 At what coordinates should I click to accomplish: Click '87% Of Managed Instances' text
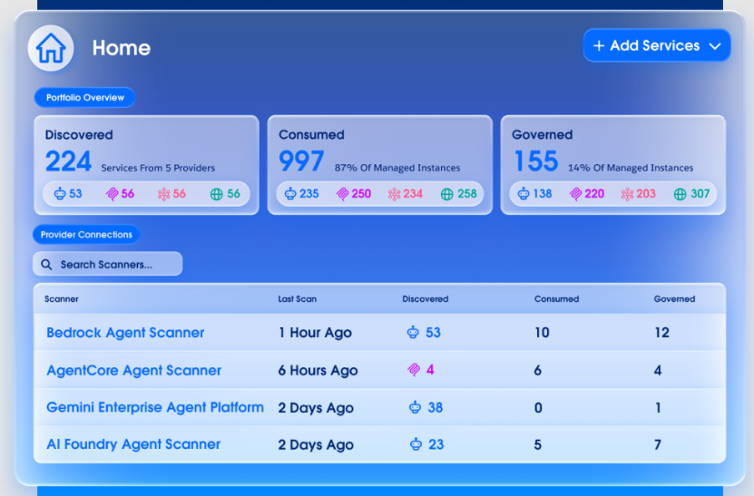(x=397, y=168)
